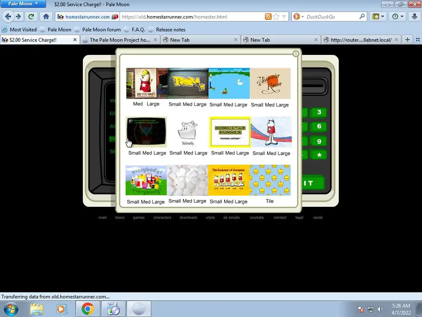
Task: Open the downloads footer link
Action: pos(188,217)
